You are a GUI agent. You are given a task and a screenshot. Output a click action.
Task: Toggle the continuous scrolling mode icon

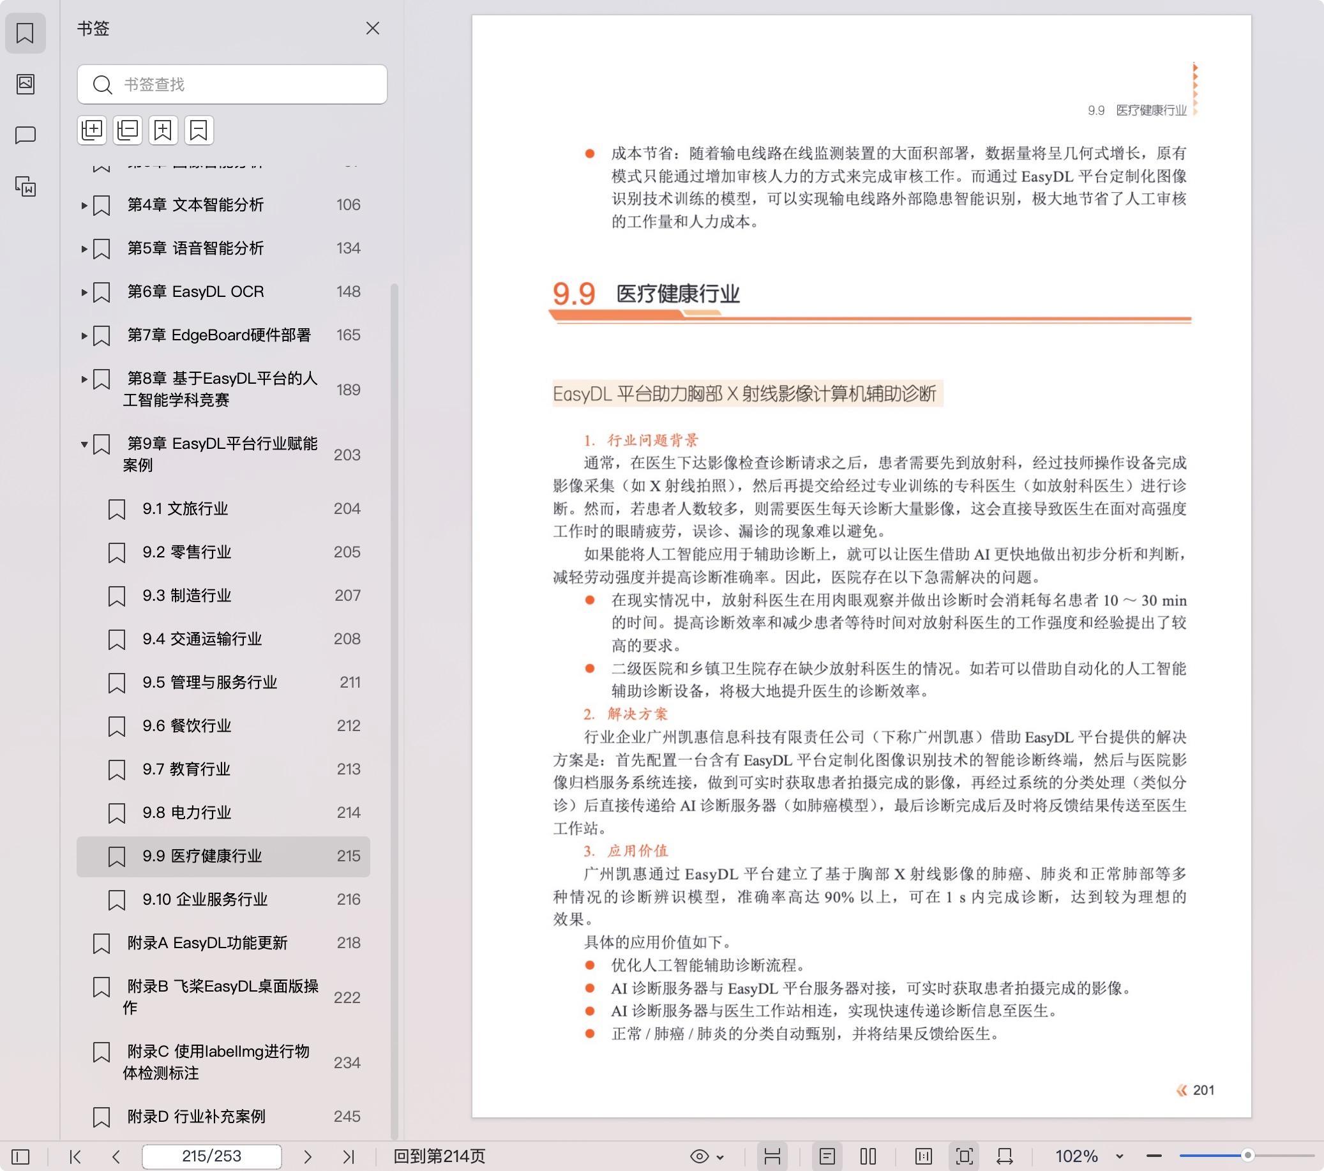tap(772, 1156)
